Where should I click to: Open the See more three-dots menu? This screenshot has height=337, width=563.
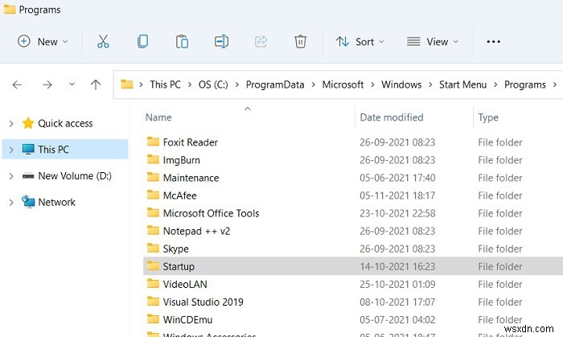pyautogui.click(x=493, y=42)
